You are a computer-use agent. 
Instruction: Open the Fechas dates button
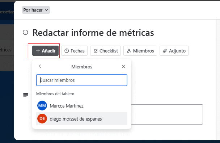(x=75, y=51)
